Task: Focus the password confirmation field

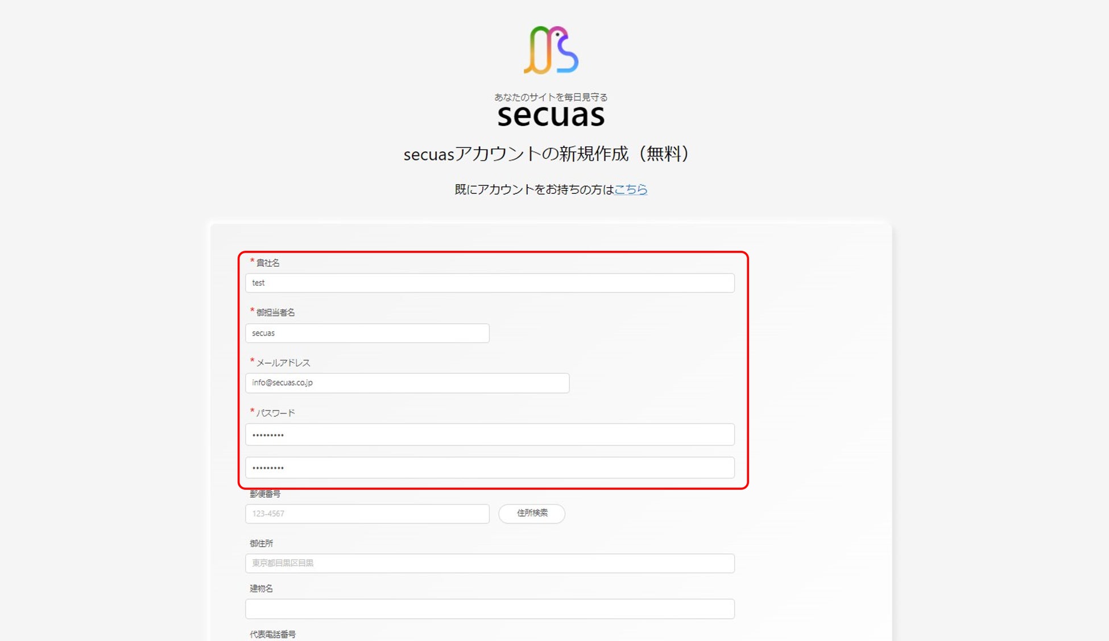Action: tap(490, 468)
